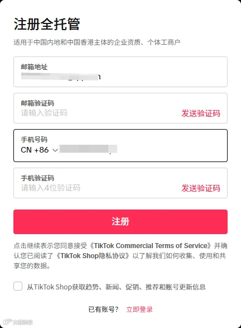Image resolution: width=241 pixels, height=328 pixels.
Task: Expand the country code chevron arrow
Action: (55, 150)
